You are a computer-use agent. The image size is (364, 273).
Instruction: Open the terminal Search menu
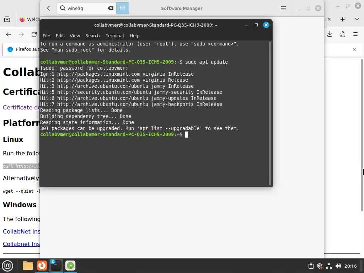(92, 36)
